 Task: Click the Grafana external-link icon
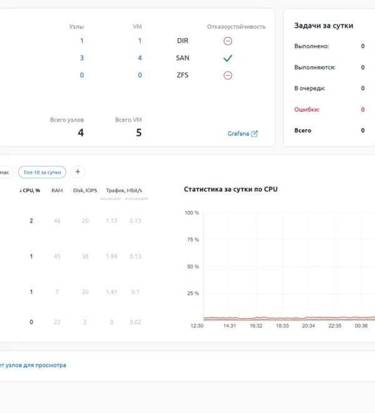click(254, 134)
